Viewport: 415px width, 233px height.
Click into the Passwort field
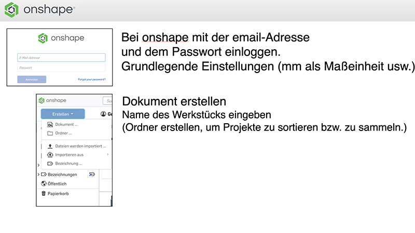(x=61, y=68)
